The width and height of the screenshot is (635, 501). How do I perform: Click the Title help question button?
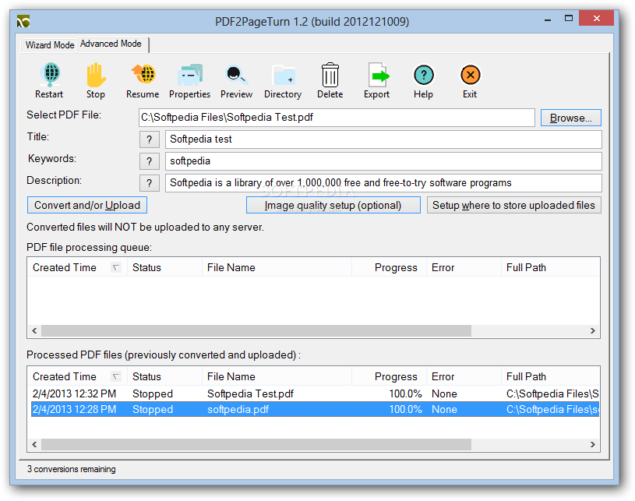coord(149,139)
